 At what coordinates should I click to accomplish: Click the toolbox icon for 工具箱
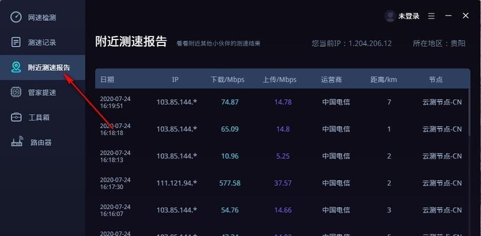tap(16, 117)
